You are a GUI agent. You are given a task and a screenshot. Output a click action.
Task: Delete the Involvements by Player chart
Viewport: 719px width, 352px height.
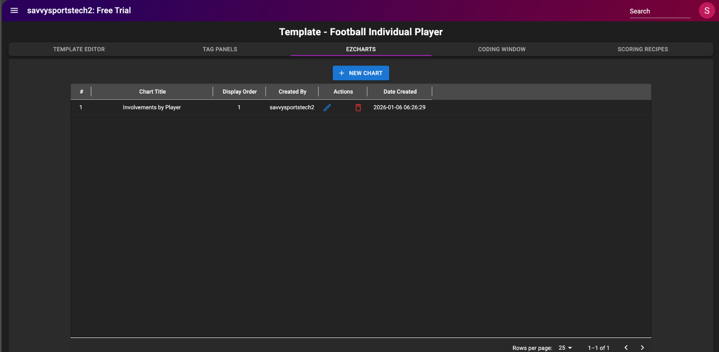pyautogui.click(x=358, y=107)
